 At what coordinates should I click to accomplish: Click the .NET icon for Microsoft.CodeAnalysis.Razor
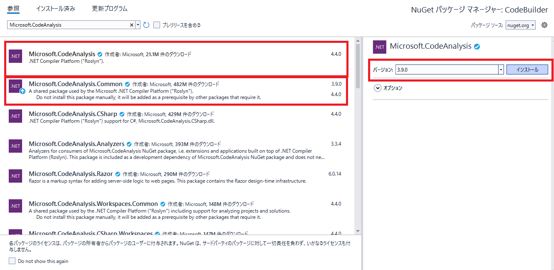15,176
